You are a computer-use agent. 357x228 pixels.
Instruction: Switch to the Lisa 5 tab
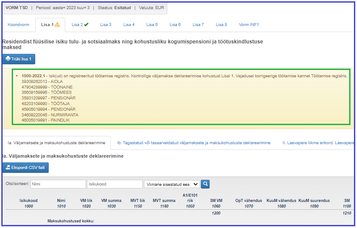coord(152,25)
